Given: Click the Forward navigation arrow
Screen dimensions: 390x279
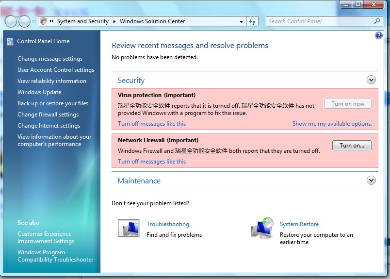Looking at the screenshot, I should click(x=24, y=21).
